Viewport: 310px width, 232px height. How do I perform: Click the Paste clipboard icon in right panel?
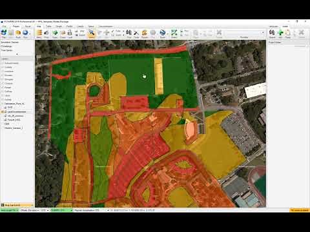pos(287,33)
